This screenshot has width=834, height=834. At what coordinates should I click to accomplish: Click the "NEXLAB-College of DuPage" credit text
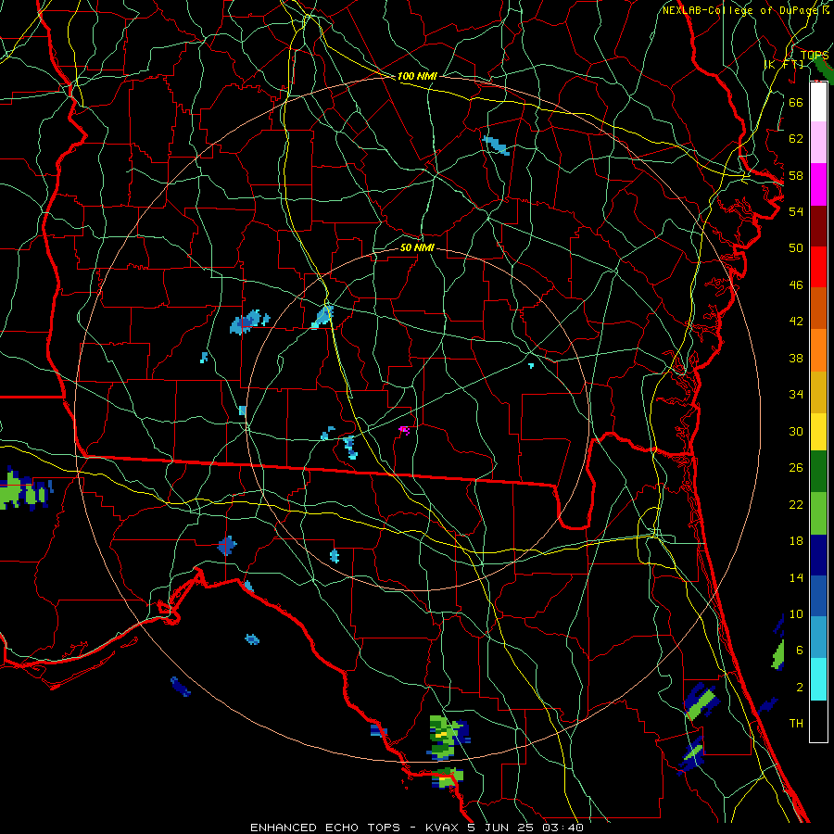click(x=741, y=10)
